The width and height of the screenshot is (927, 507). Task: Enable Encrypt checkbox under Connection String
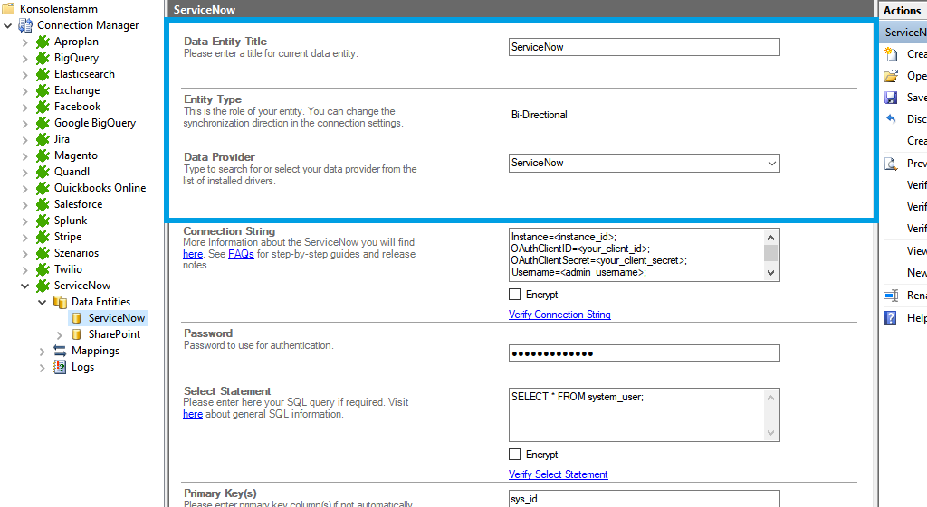coord(514,295)
